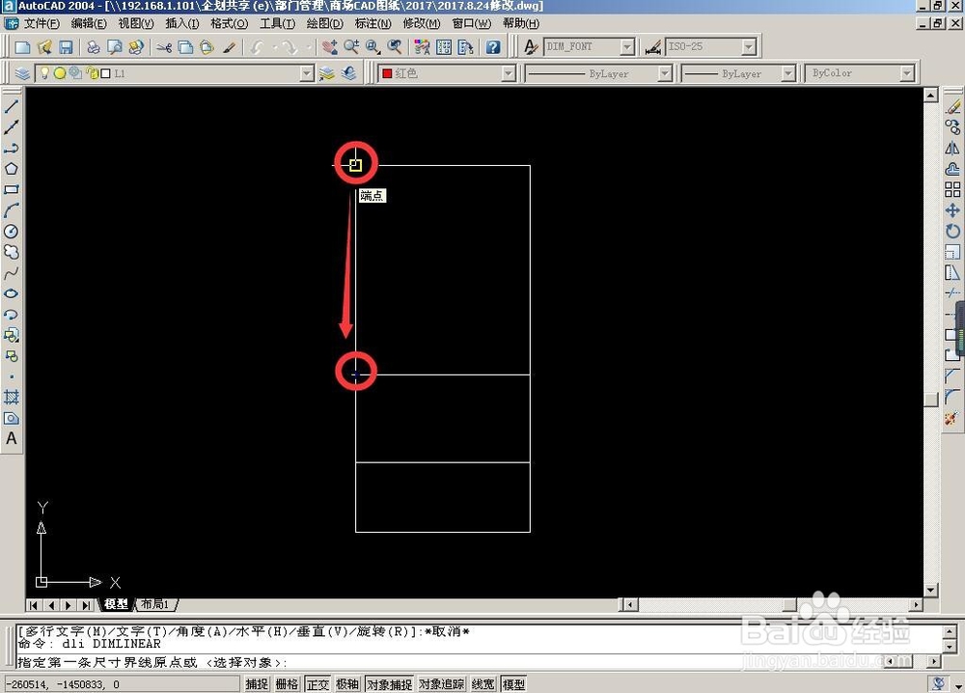Toggle 捕捉 snap mode in status bar

point(257,683)
